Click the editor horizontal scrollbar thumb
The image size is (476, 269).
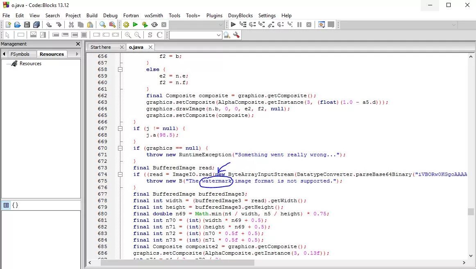[x=177, y=262]
